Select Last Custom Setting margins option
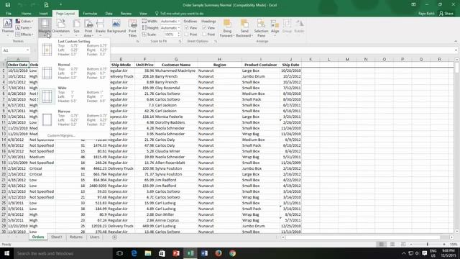The height and width of the screenshot is (259, 460). tap(74, 48)
